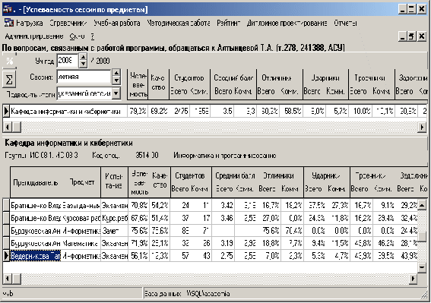431x303 pixels.
Task: Click session spinner up arrow
Action: pyautogui.click(x=116, y=74)
